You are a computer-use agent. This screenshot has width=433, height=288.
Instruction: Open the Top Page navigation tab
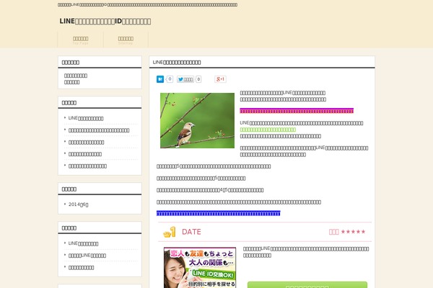coord(80,40)
